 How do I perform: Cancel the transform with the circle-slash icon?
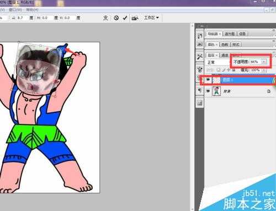(x=116, y=18)
